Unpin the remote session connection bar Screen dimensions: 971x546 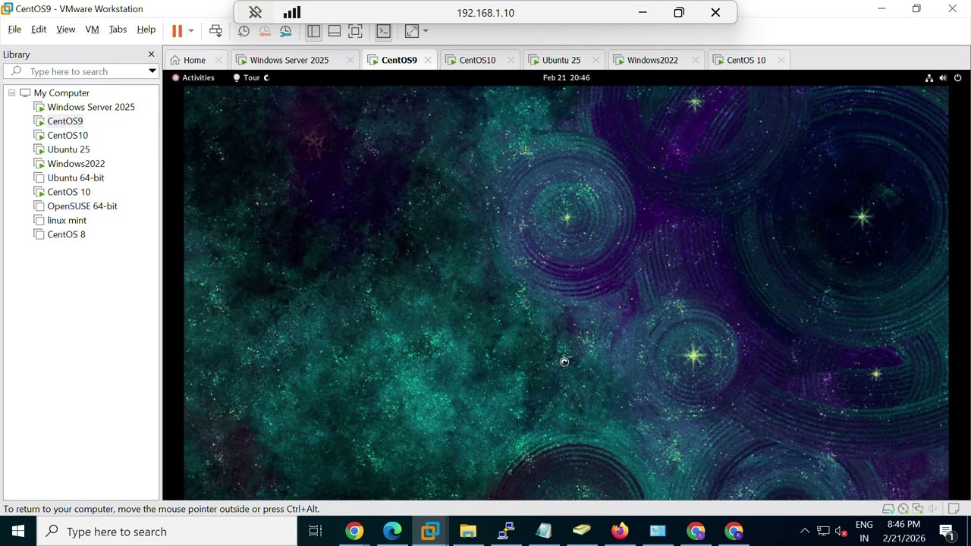tap(255, 12)
